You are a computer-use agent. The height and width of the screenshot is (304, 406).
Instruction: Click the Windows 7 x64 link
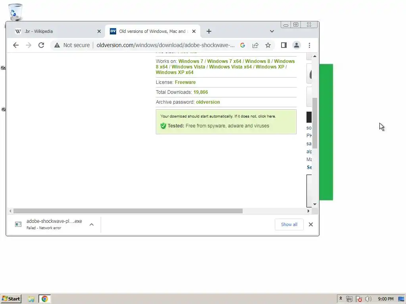coord(224,61)
